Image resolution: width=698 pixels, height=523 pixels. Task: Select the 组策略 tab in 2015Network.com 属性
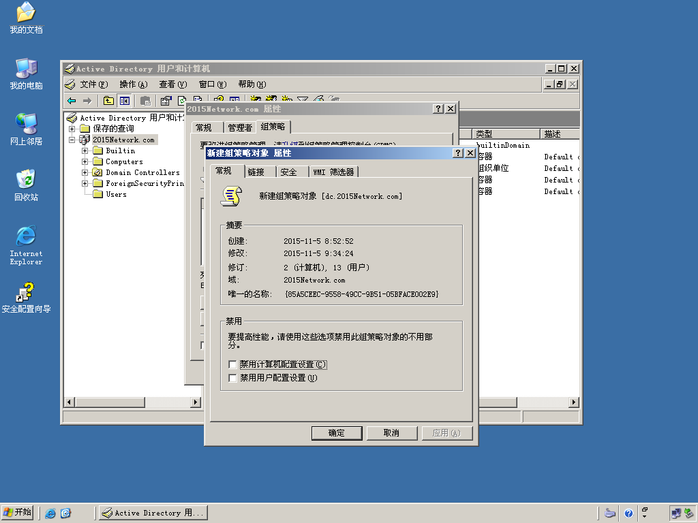pyautogui.click(x=273, y=127)
